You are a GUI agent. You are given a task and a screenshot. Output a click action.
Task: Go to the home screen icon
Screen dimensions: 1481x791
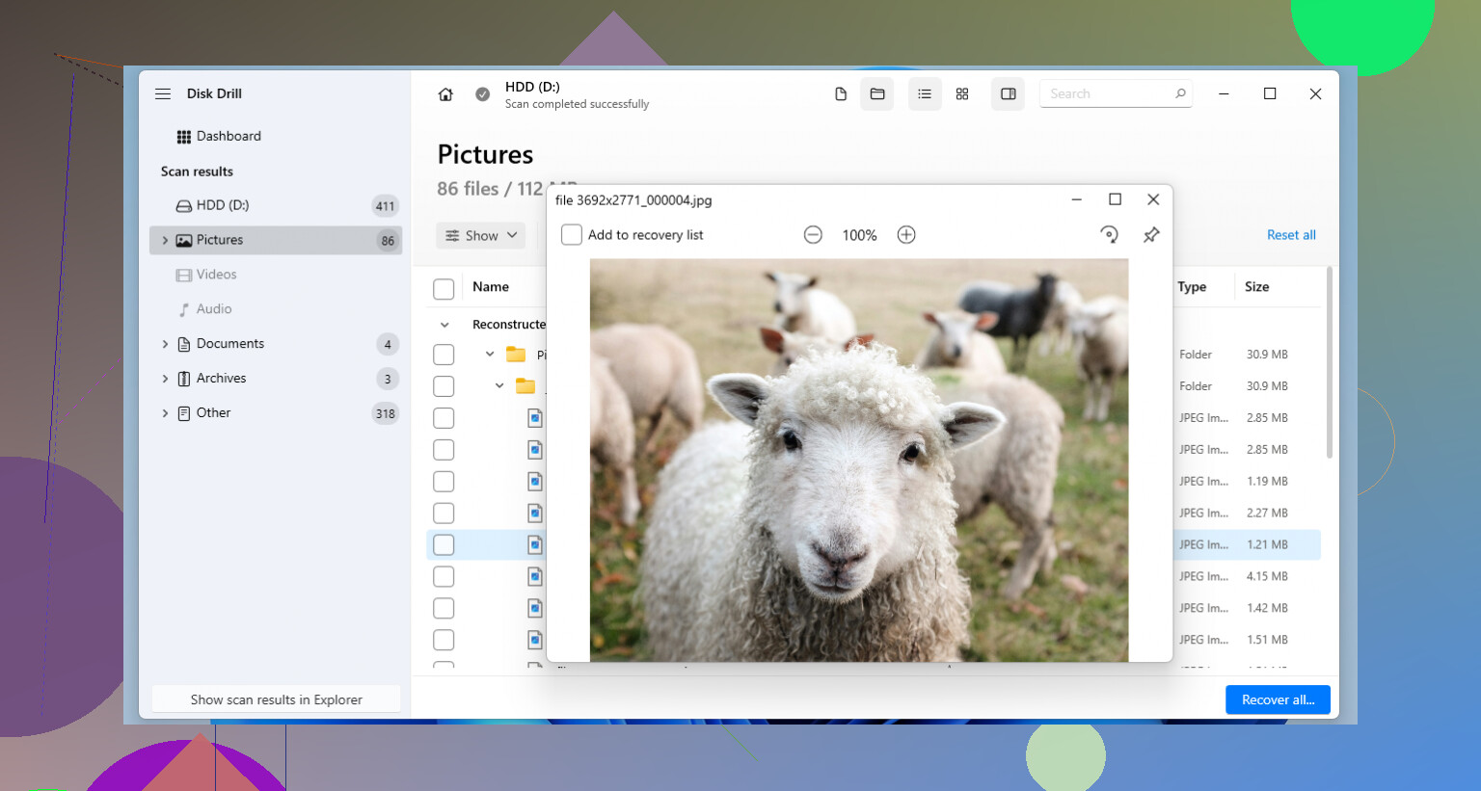click(x=445, y=94)
